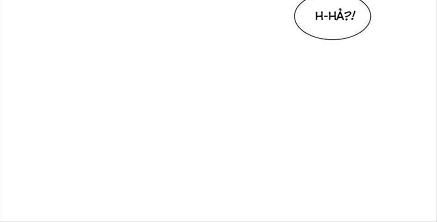Click the blank white comic panel center
The height and width of the screenshot is (222, 437).
[x=218, y=111]
